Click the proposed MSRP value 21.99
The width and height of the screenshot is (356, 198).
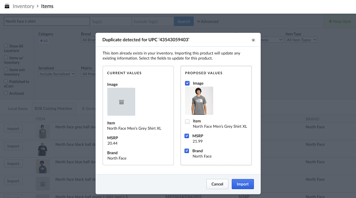(198, 141)
